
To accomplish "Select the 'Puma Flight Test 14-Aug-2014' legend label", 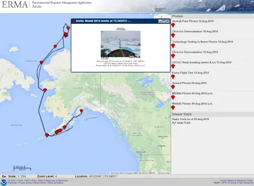I will [x=190, y=72].
